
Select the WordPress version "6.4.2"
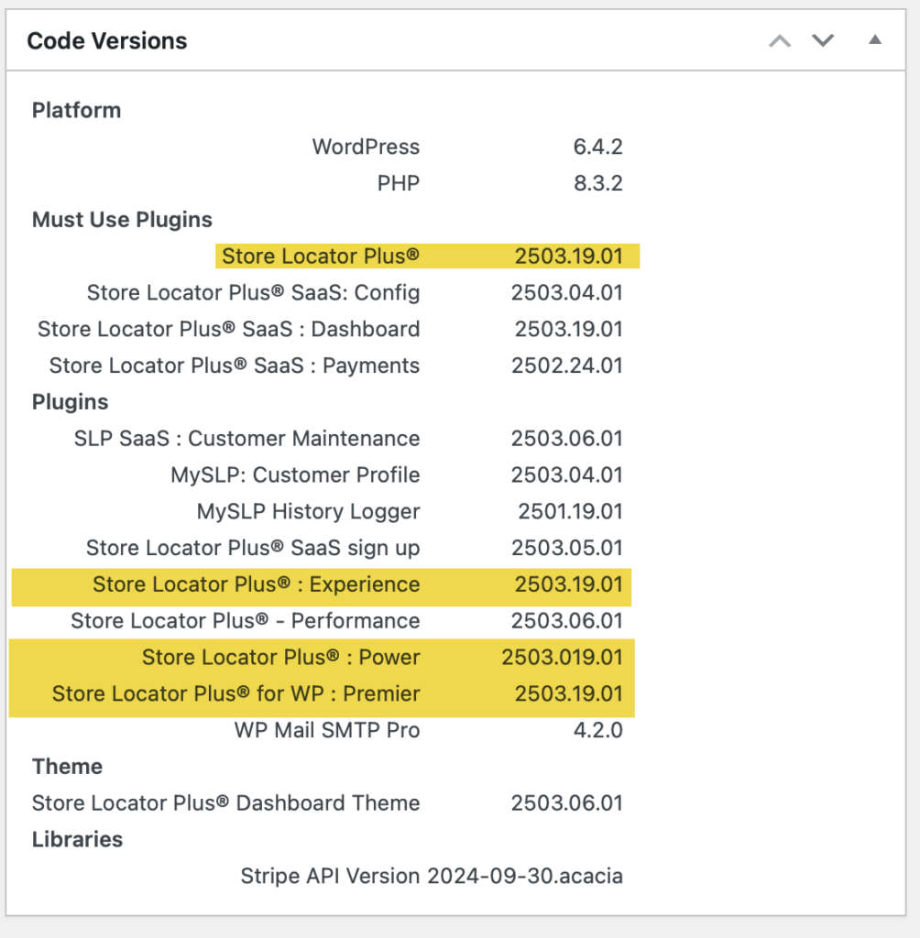(598, 147)
